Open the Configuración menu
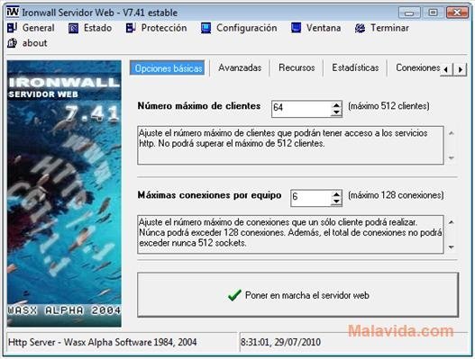The image size is (475, 359). click(247, 28)
